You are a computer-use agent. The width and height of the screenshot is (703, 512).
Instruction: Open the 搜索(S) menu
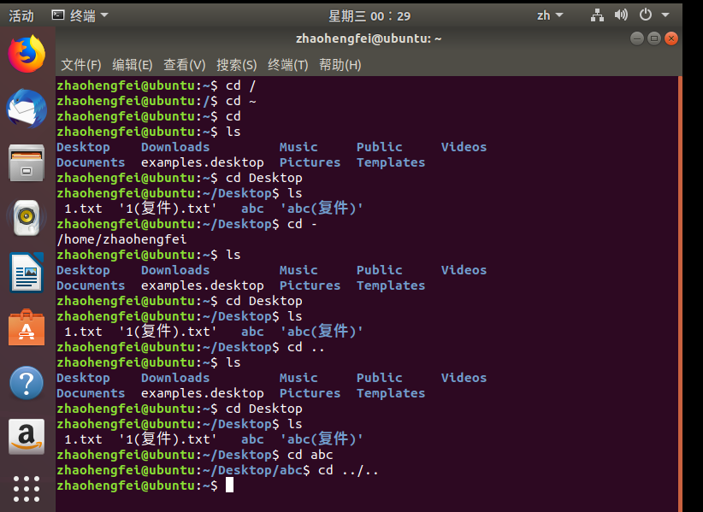[x=237, y=65]
